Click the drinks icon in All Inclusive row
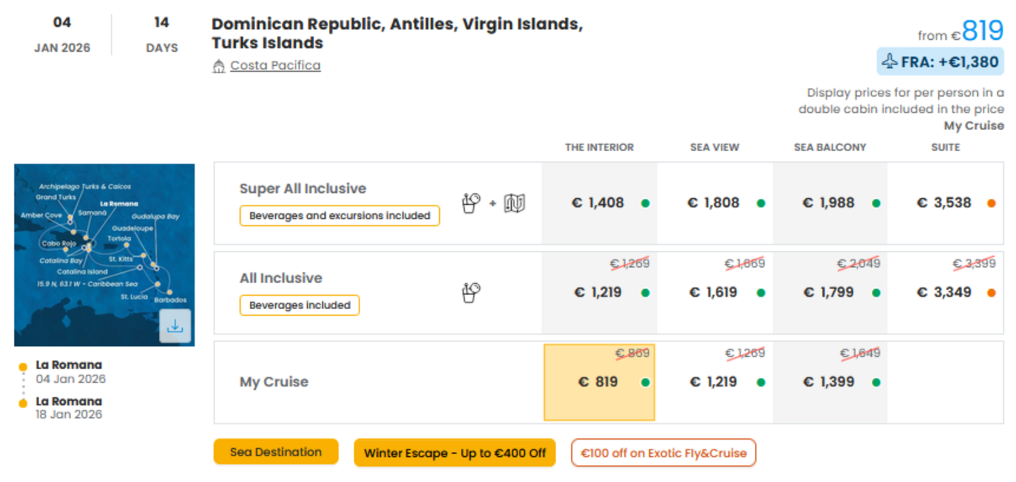1016x482 pixels. point(471,293)
